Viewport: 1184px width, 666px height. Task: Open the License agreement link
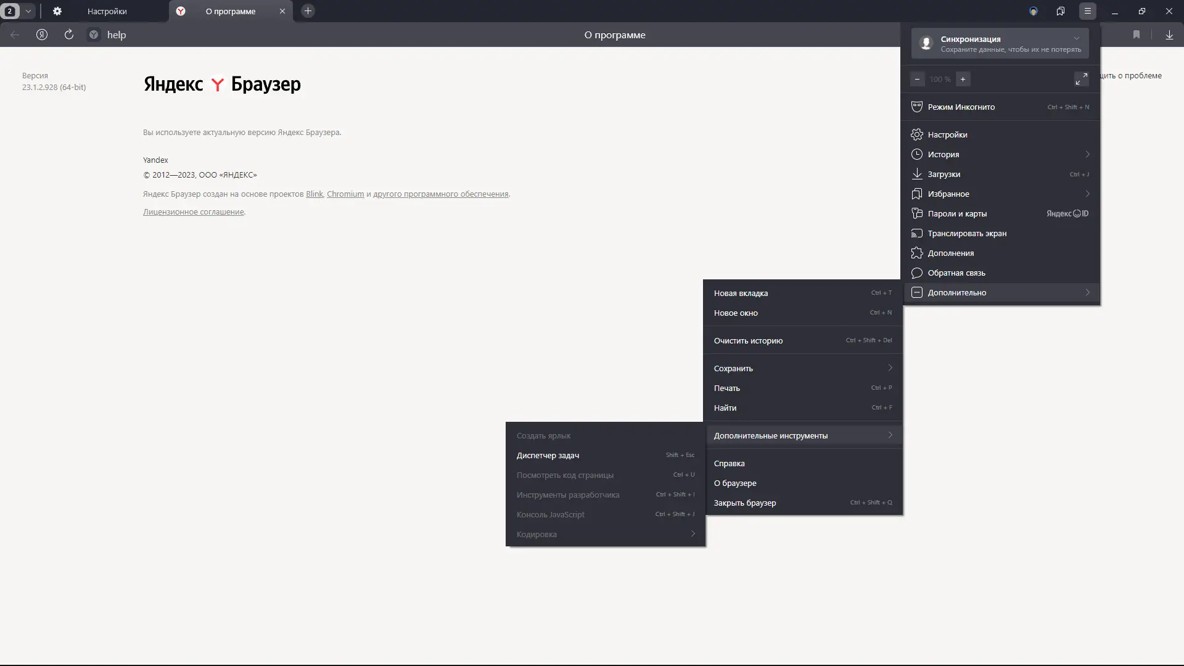pyautogui.click(x=193, y=212)
